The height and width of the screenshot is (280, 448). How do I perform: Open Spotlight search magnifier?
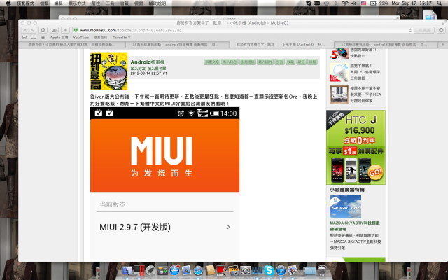pos(439,3)
